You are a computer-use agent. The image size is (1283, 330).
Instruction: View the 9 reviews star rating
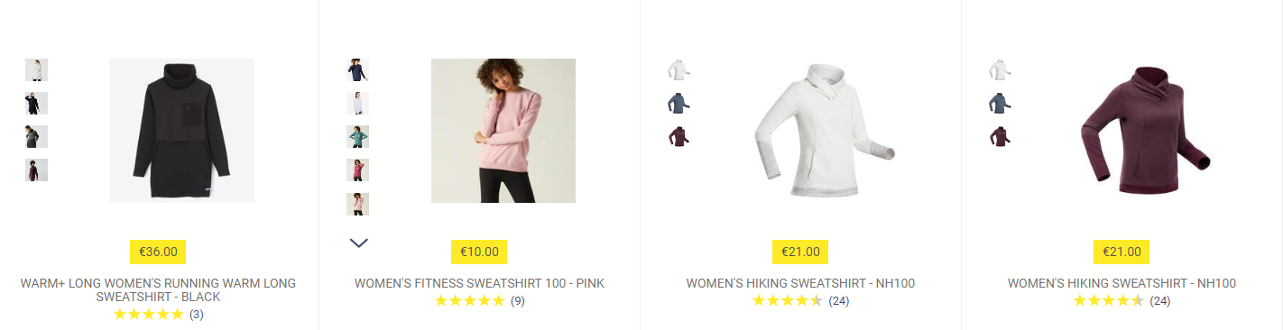click(x=479, y=301)
